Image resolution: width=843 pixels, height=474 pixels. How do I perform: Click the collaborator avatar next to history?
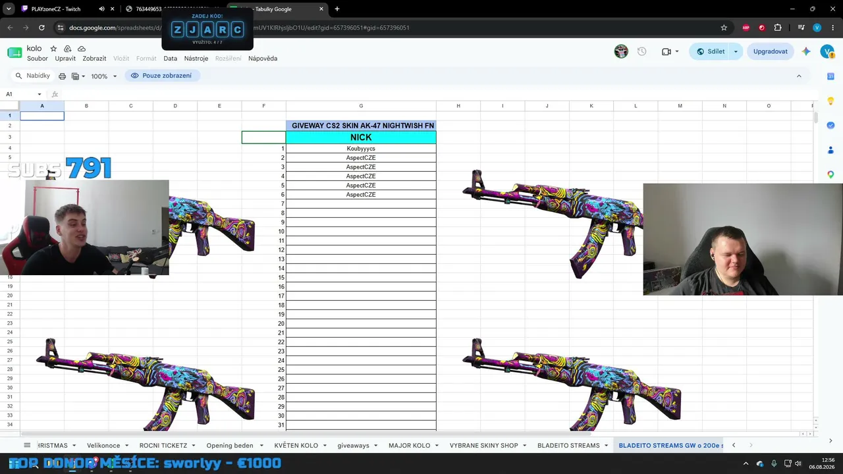(621, 51)
